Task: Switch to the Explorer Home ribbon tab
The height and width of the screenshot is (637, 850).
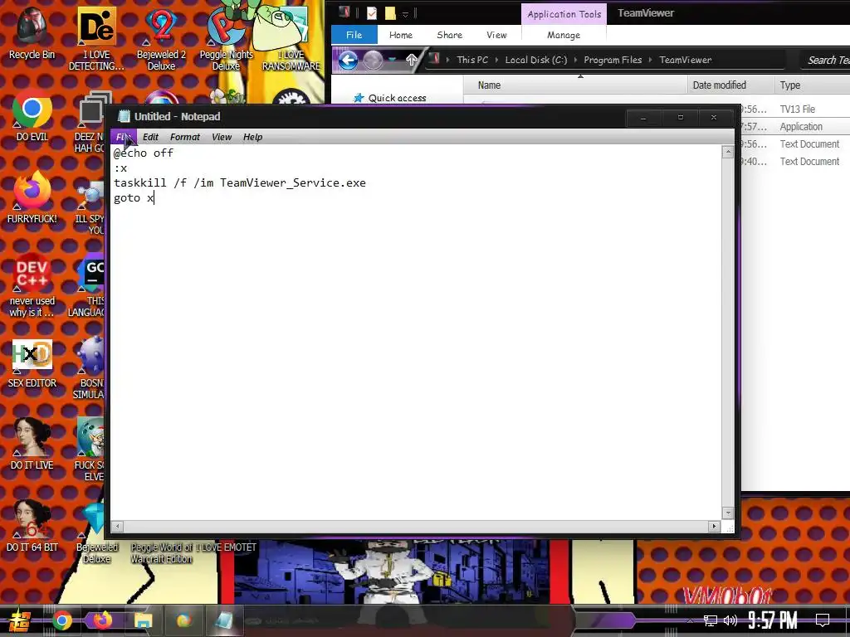Action: pos(401,35)
